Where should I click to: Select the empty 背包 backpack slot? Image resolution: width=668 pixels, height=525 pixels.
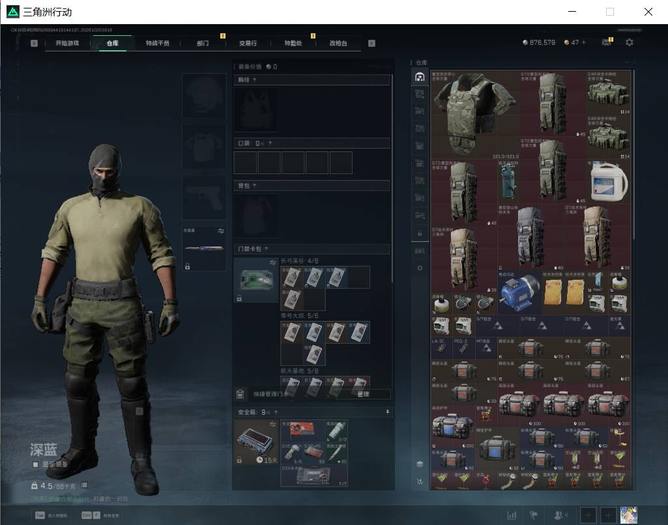[x=256, y=216]
